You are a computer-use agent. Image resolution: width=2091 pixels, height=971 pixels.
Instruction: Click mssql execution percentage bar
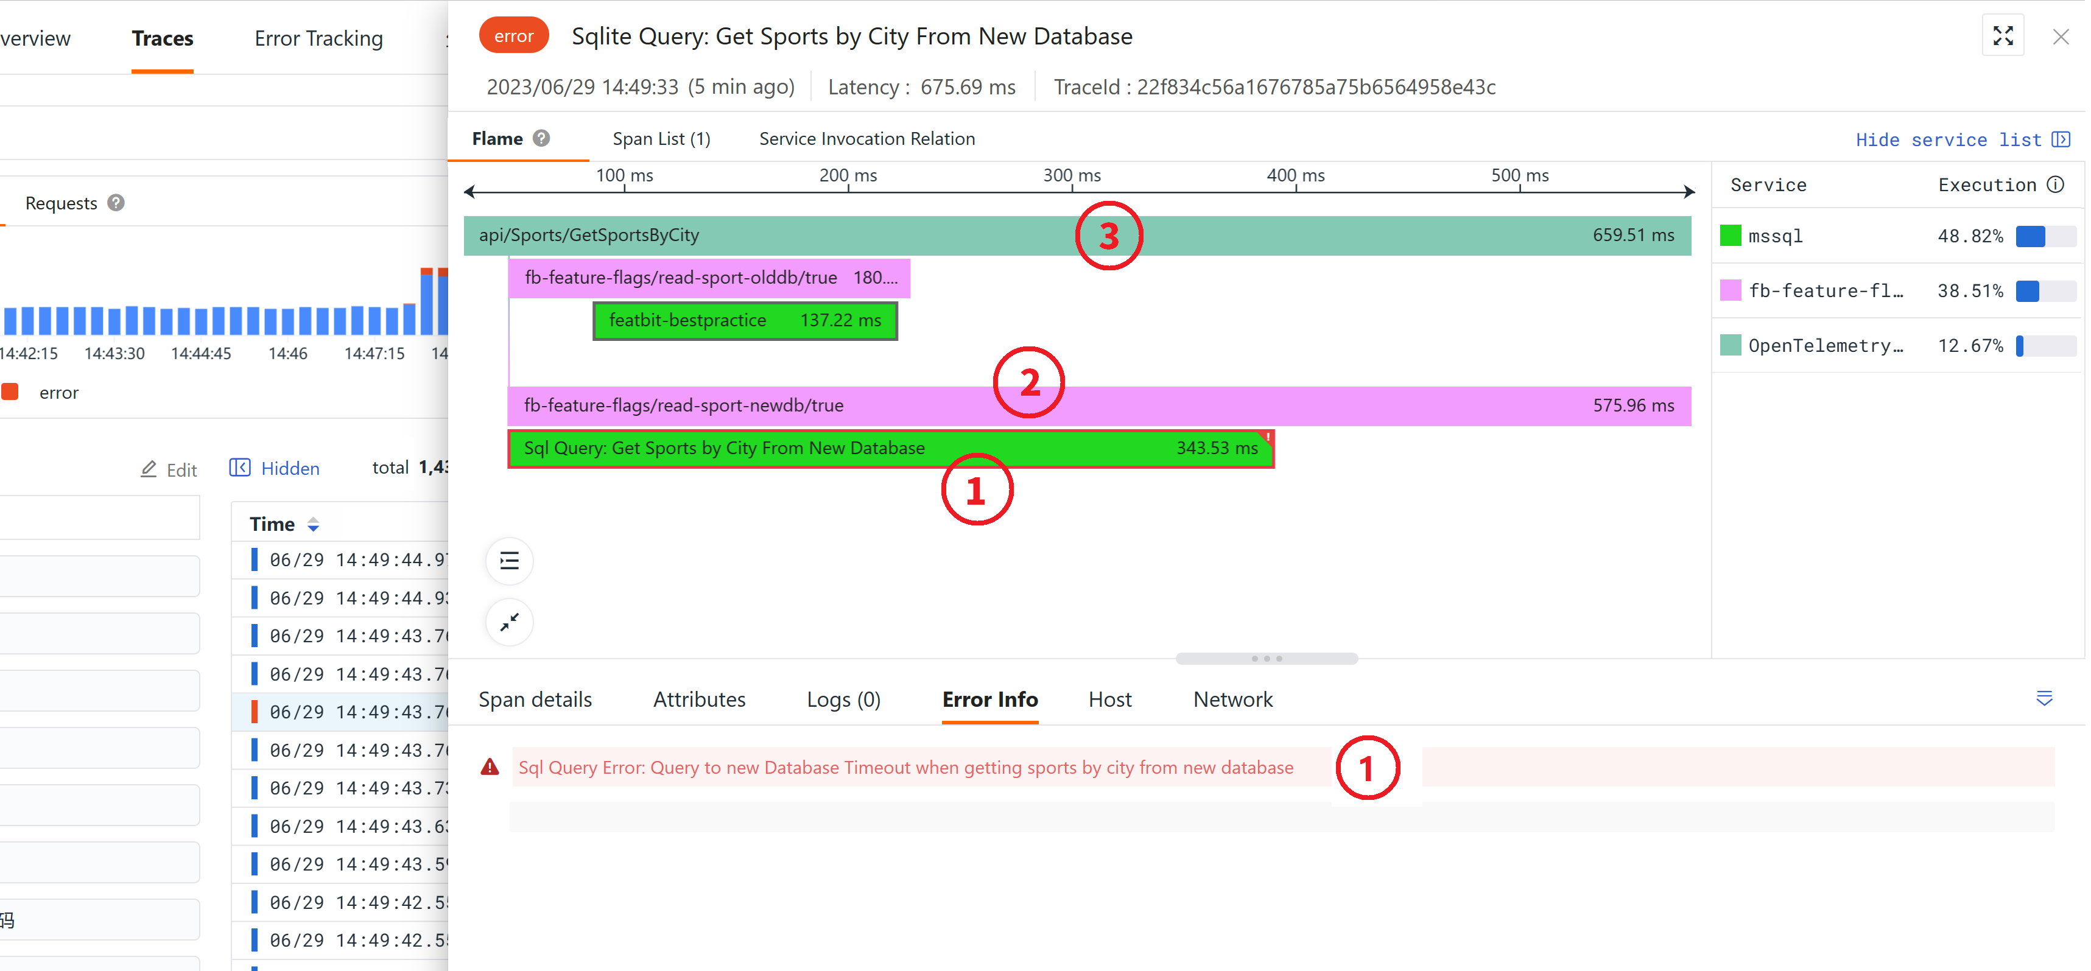pyautogui.click(x=2045, y=236)
